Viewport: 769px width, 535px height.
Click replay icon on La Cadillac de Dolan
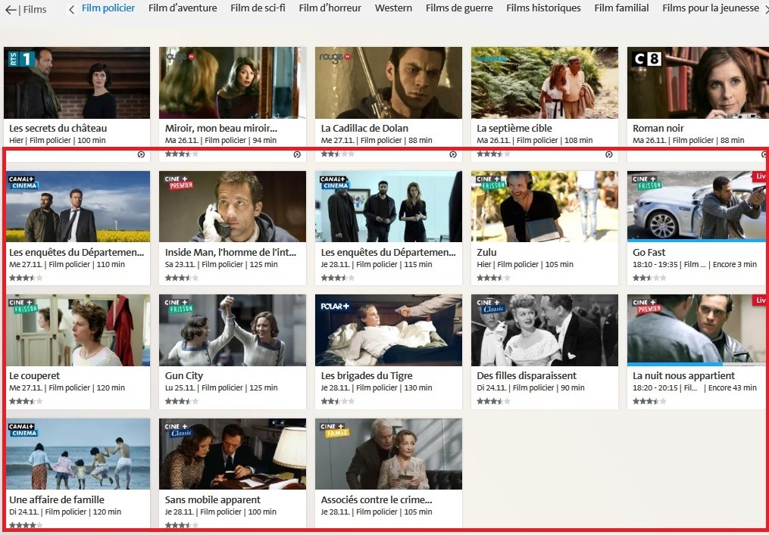pyautogui.click(x=453, y=154)
